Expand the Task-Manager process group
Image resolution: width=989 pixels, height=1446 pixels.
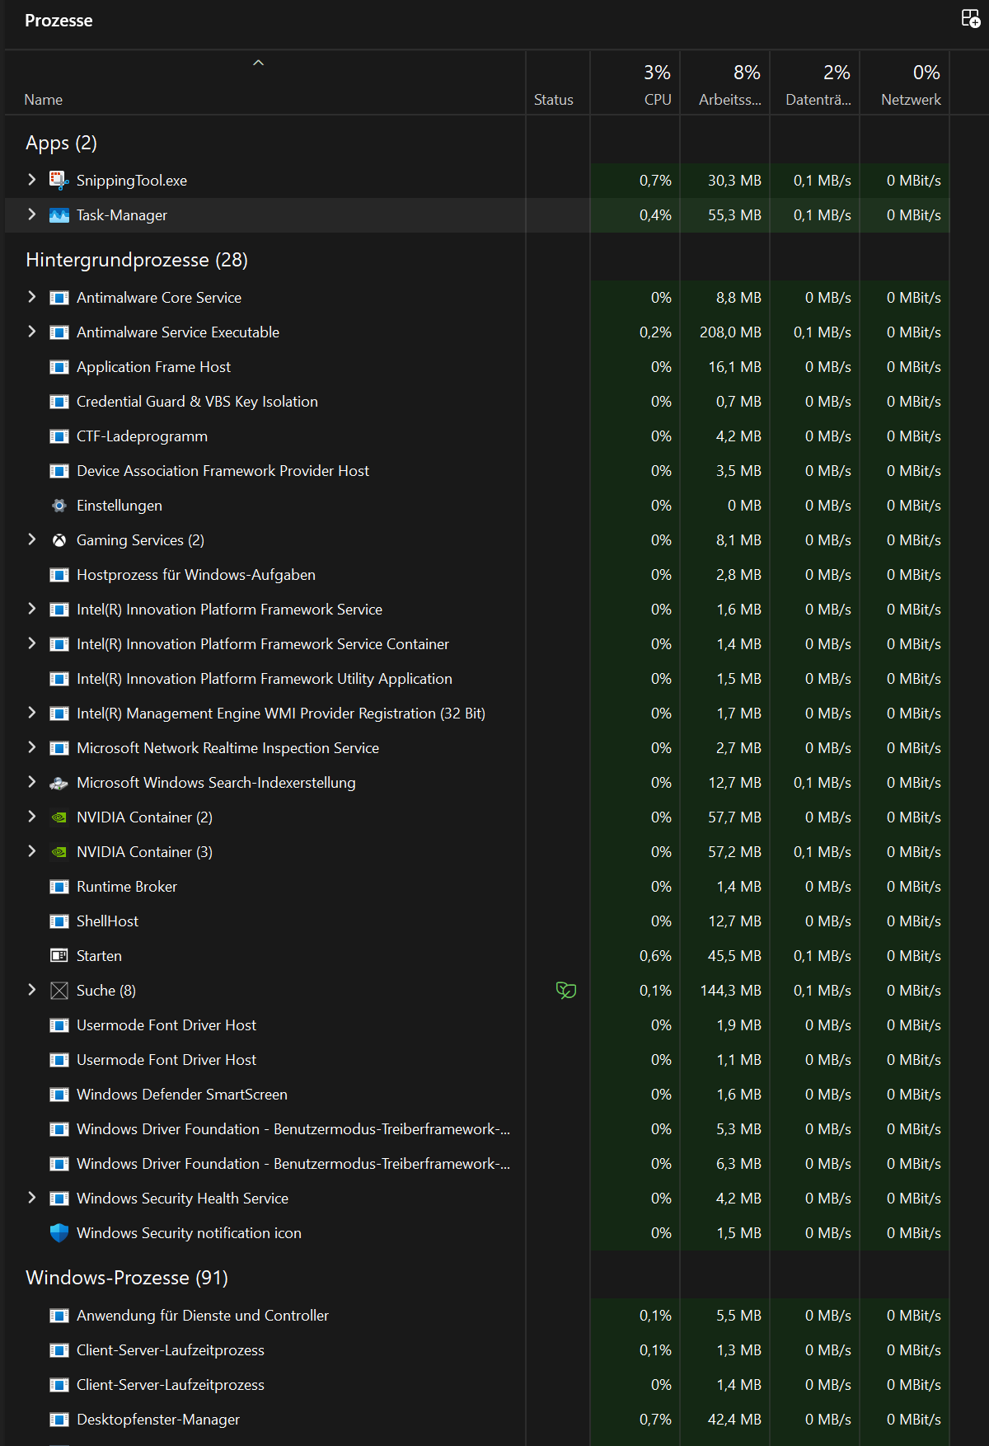(31, 214)
